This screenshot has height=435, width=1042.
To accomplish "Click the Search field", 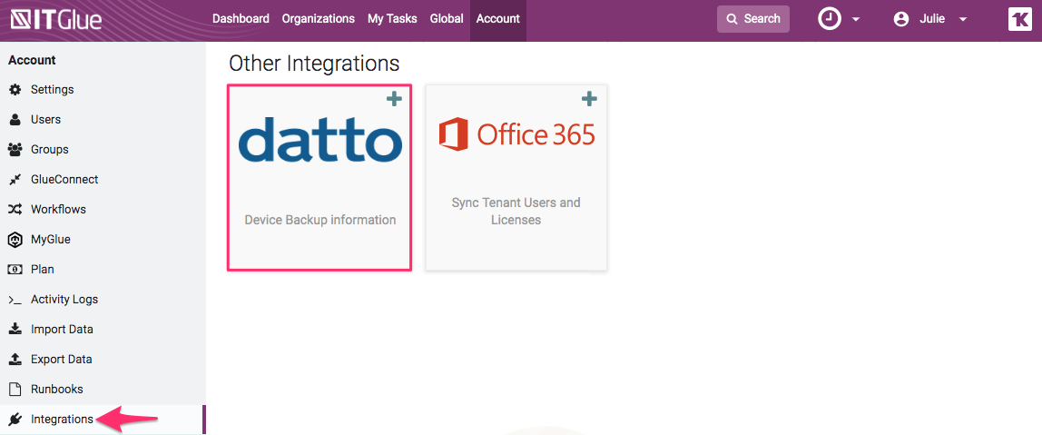I will pos(753,19).
